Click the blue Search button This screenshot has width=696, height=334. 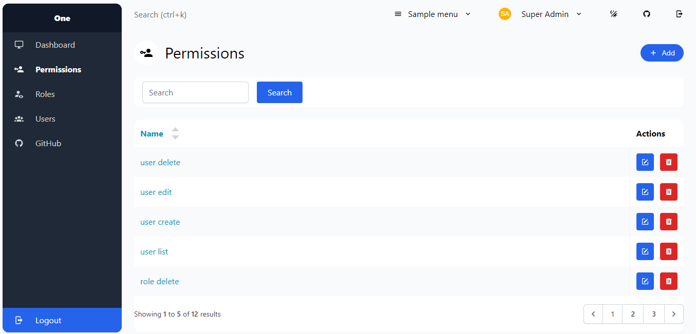279,92
